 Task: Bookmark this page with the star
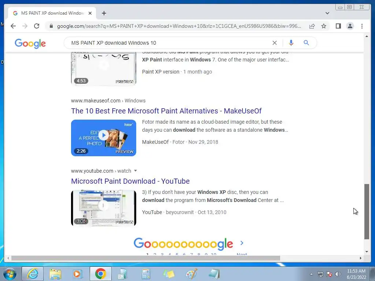pyautogui.click(x=324, y=26)
